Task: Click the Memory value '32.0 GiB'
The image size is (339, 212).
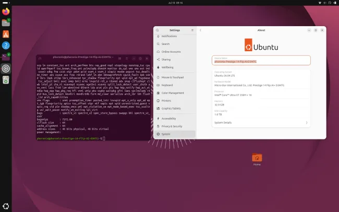Action: coord(219,105)
